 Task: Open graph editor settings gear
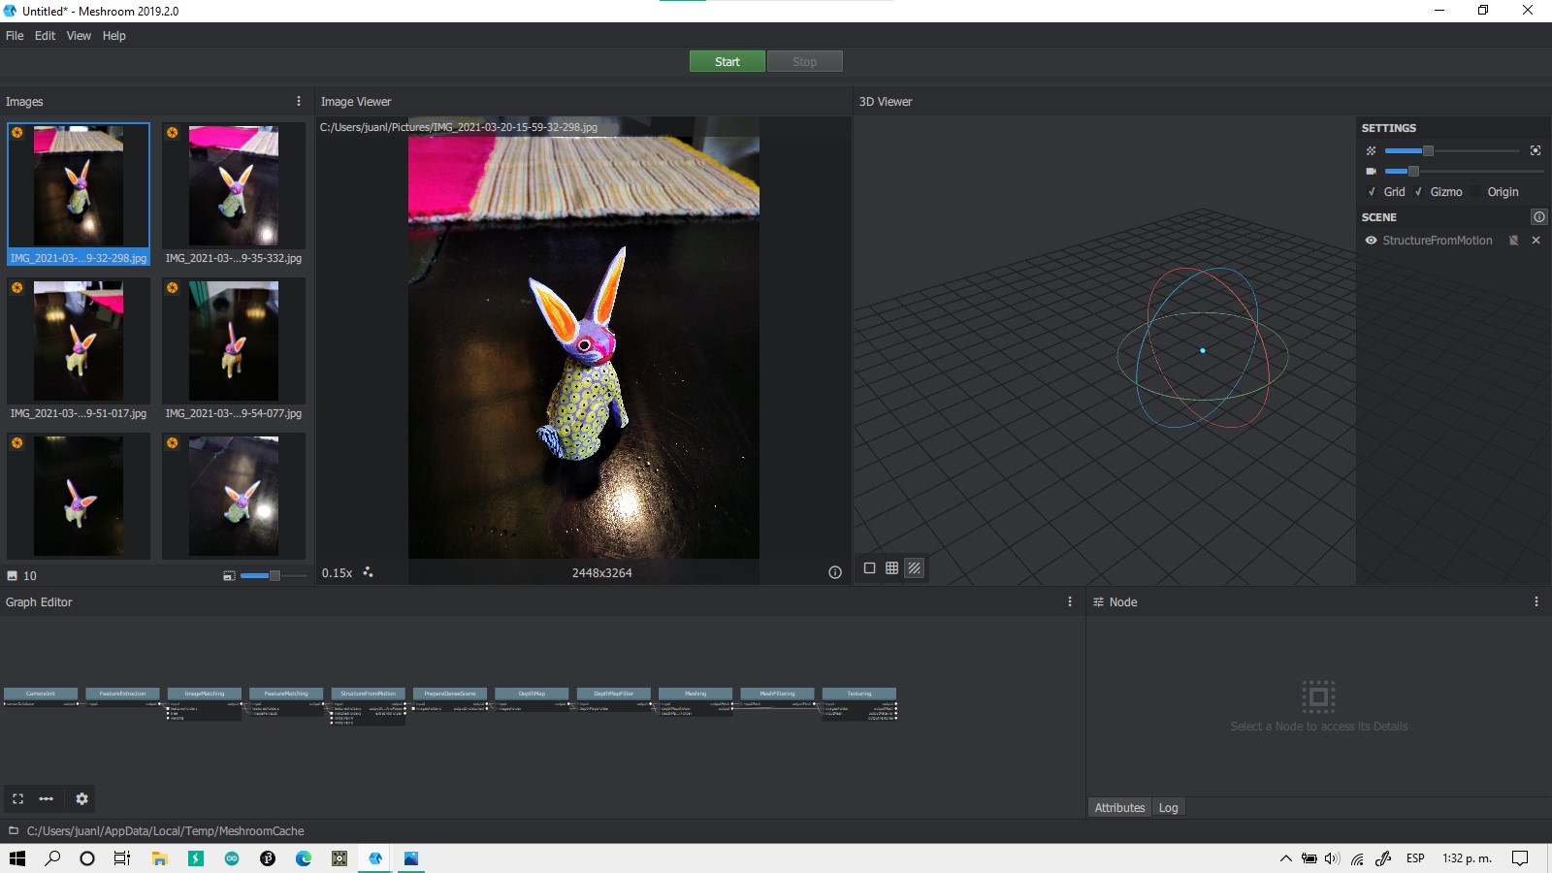(81, 798)
